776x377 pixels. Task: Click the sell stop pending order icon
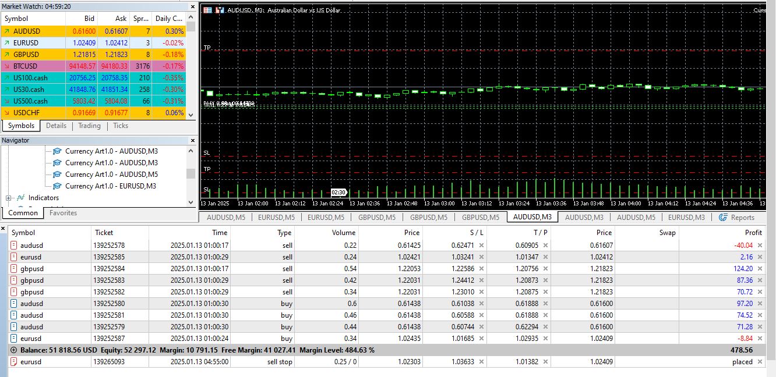click(x=13, y=362)
